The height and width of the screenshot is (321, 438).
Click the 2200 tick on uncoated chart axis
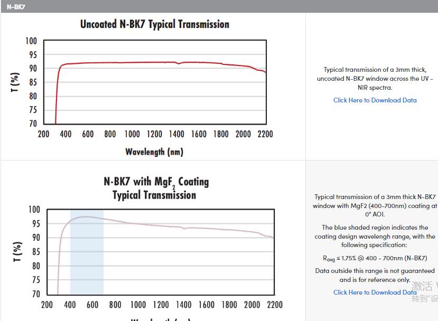[265, 134]
